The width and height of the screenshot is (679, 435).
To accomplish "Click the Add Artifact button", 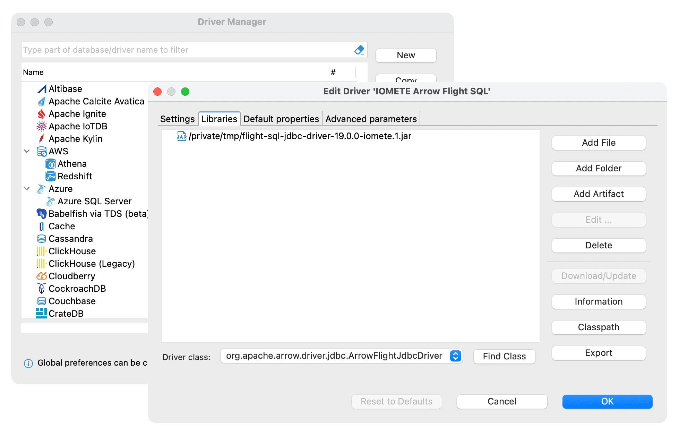I will click(x=599, y=194).
